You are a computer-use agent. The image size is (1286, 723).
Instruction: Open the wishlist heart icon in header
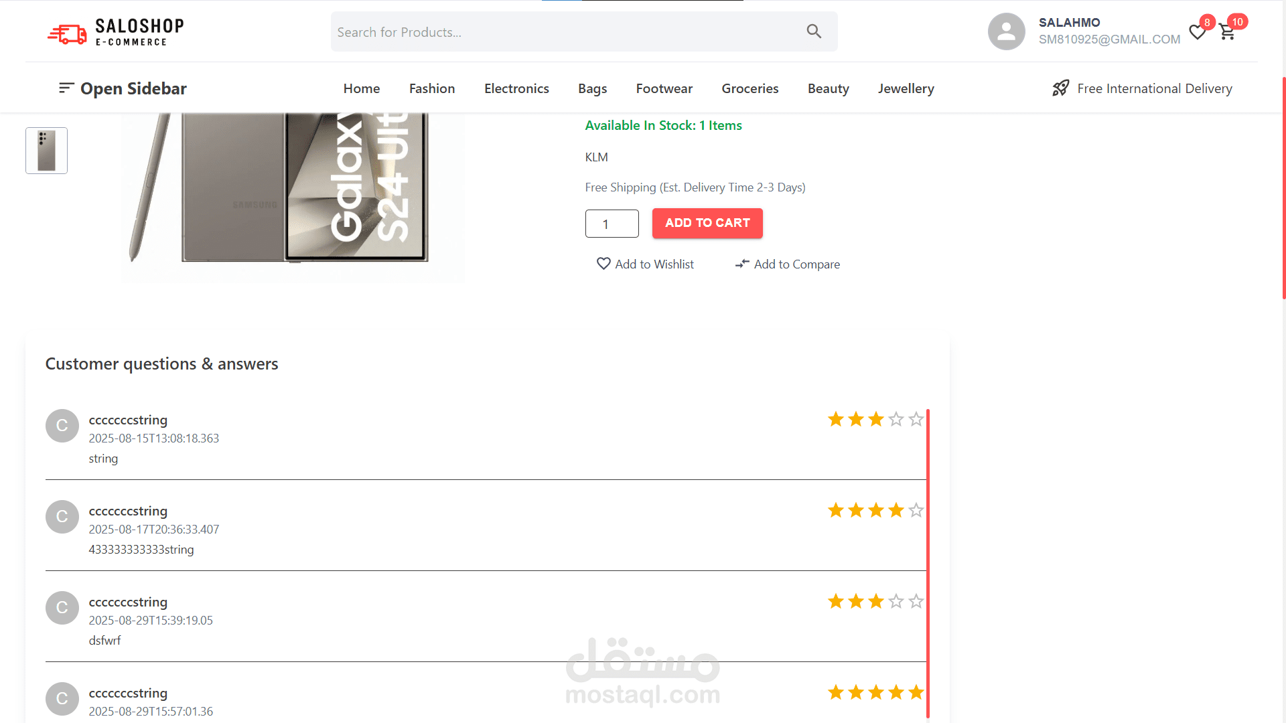(1197, 32)
